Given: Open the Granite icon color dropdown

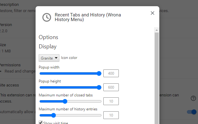Looking at the screenshot, I should coord(49,58).
